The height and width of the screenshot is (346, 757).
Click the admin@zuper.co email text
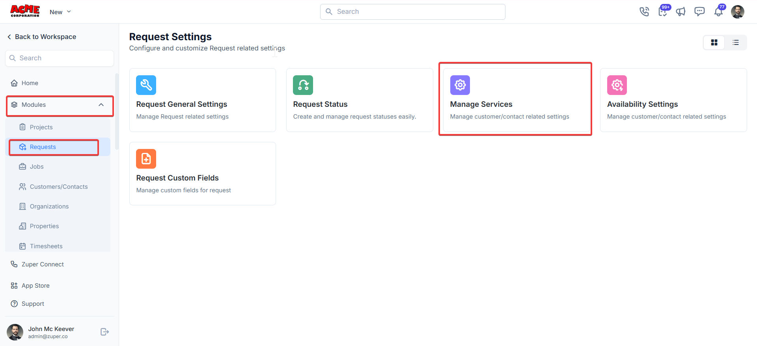(x=48, y=337)
